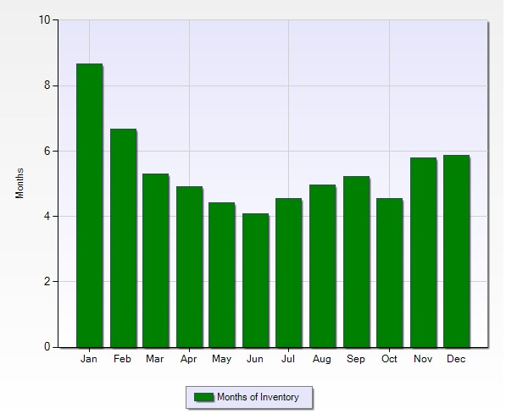Select the Jun bar in the chart
The width and height of the screenshot is (506, 419).
click(256, 280)
